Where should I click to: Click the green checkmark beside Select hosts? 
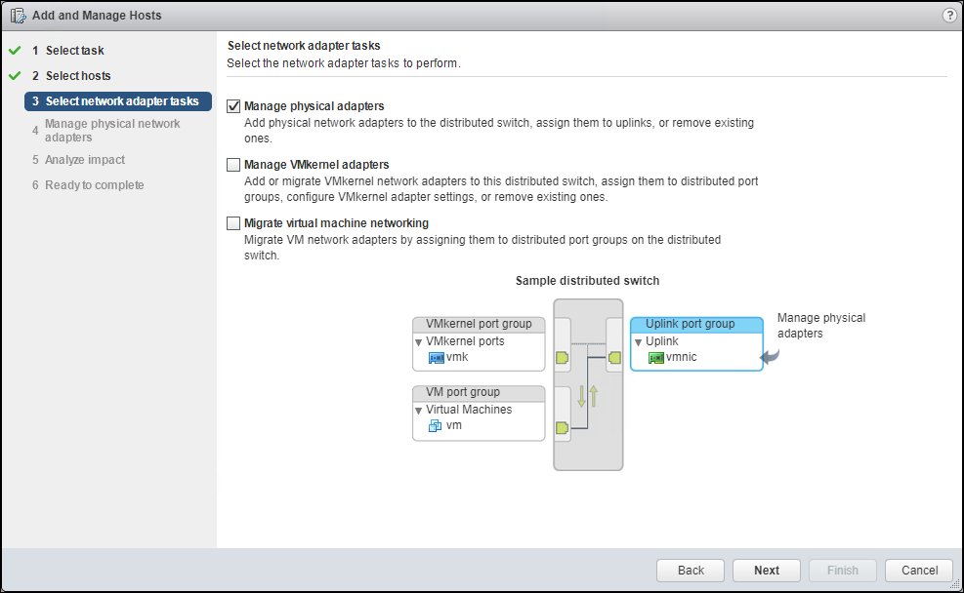point(13,75)
